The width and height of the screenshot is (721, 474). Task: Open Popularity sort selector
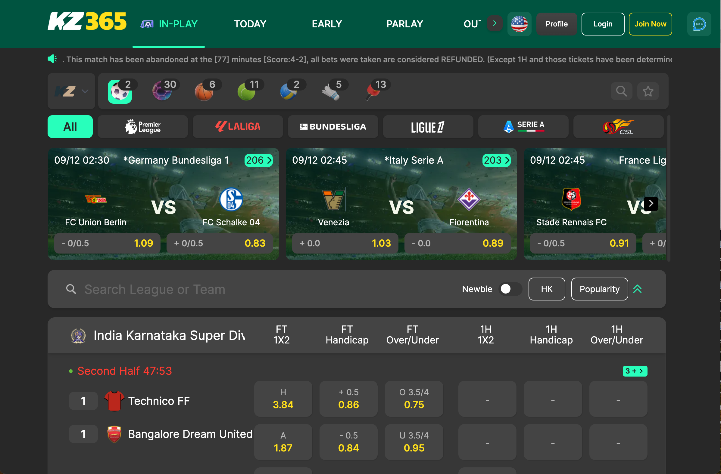[599, 289]
